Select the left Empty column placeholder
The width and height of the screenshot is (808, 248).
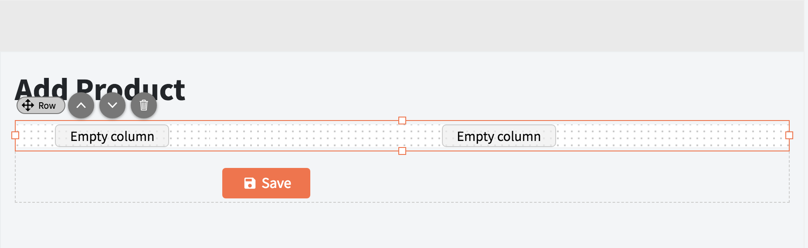point(112,136)
